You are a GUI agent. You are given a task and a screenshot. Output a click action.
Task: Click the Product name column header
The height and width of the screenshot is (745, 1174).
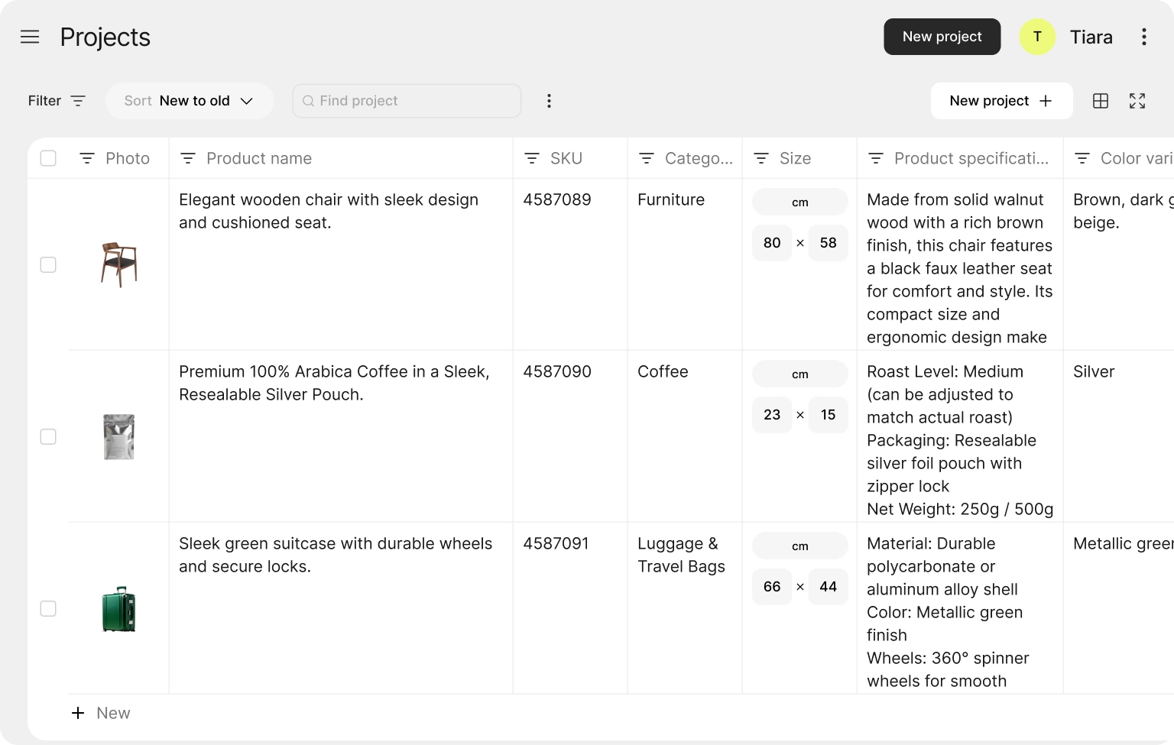(x=259, y=158)
